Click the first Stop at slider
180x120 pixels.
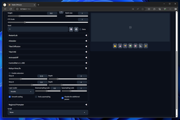coord(28,79)
